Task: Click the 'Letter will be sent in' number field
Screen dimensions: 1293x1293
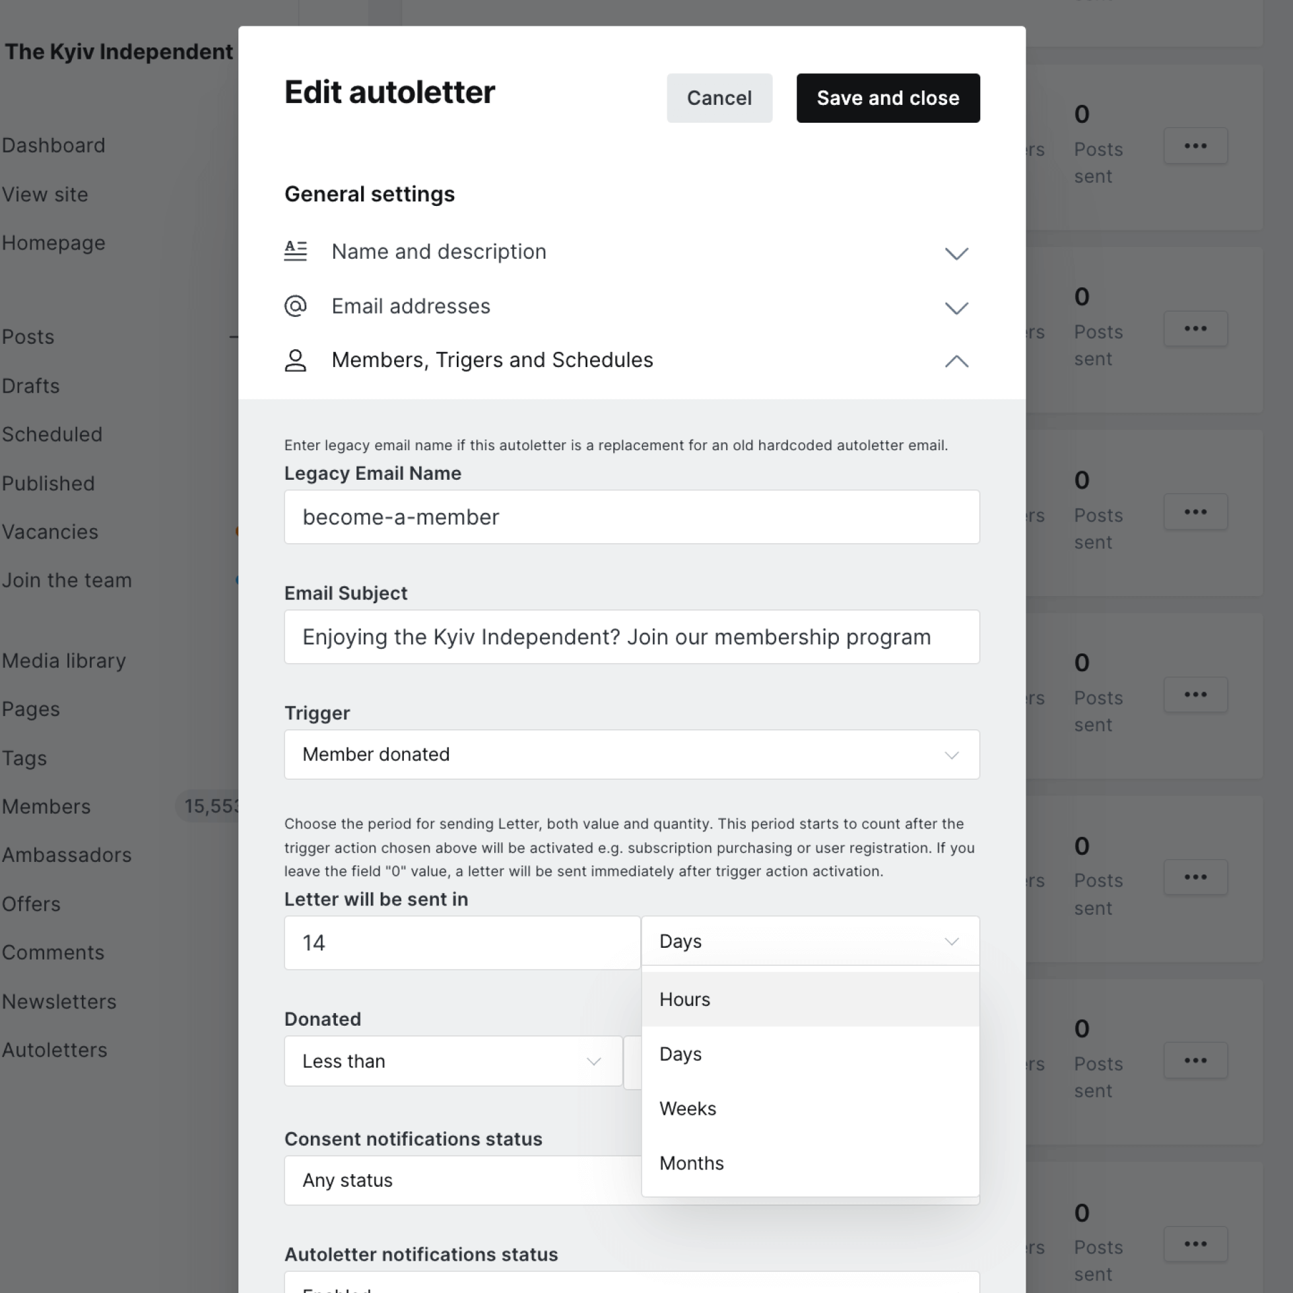Action: point(462,943)
